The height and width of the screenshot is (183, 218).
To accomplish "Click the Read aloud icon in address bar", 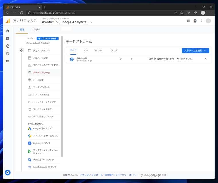I will (x=176, y=13).
